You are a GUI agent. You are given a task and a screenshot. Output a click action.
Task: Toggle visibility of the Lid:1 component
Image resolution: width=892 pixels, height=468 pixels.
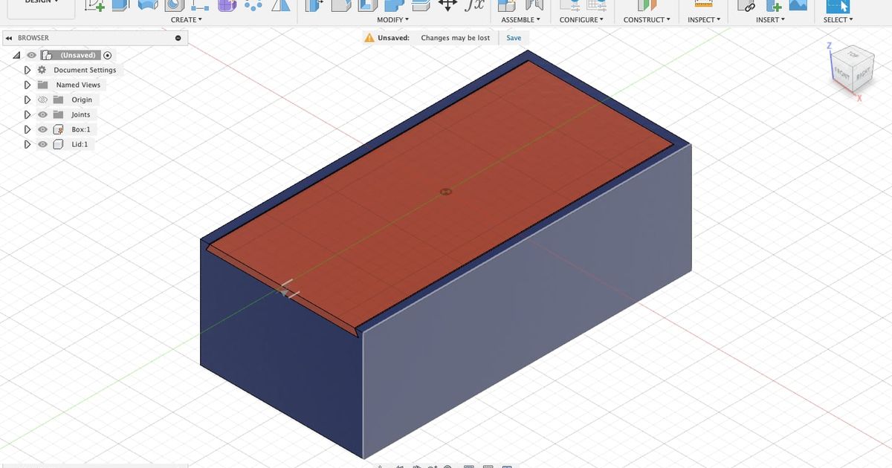tap(42, 144)
